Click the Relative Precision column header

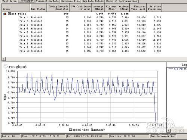coord(154,8)
